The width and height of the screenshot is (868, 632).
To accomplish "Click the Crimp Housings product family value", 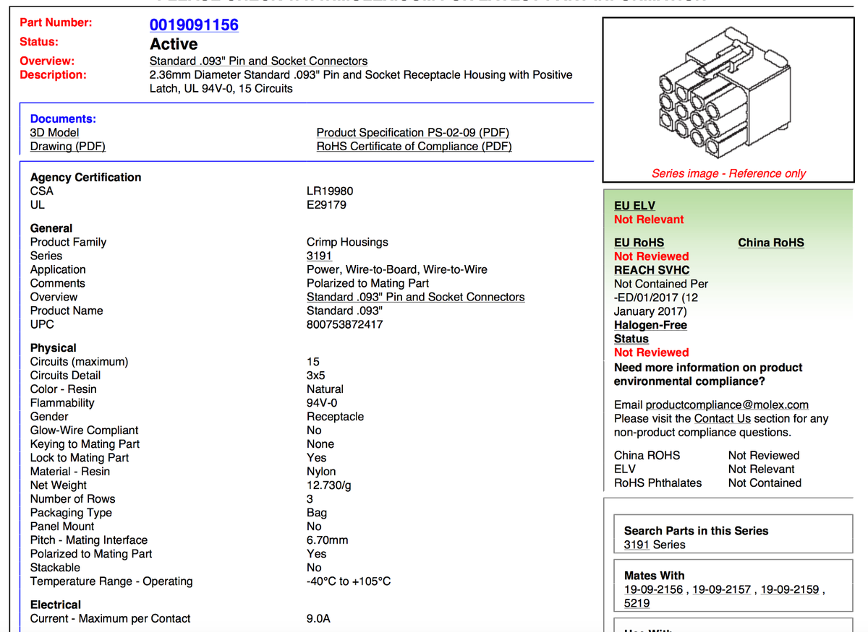I will (347, 243).
